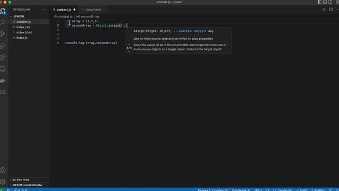339x191 pixels.
Task: Toggle Spell checker in status bar
Action: pos(301,190)
